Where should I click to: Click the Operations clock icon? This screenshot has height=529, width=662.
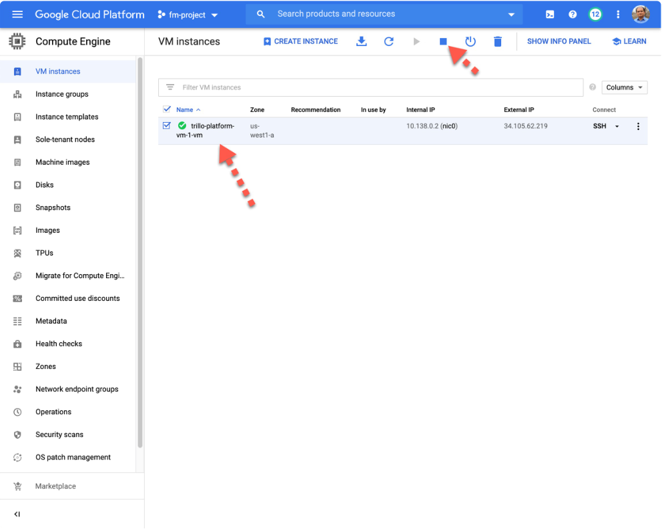17,412
